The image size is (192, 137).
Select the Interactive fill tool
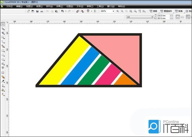pyautogui.click(x=3, y=95)
